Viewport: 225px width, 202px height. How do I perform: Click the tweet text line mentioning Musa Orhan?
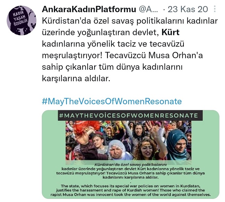point(122,55)
